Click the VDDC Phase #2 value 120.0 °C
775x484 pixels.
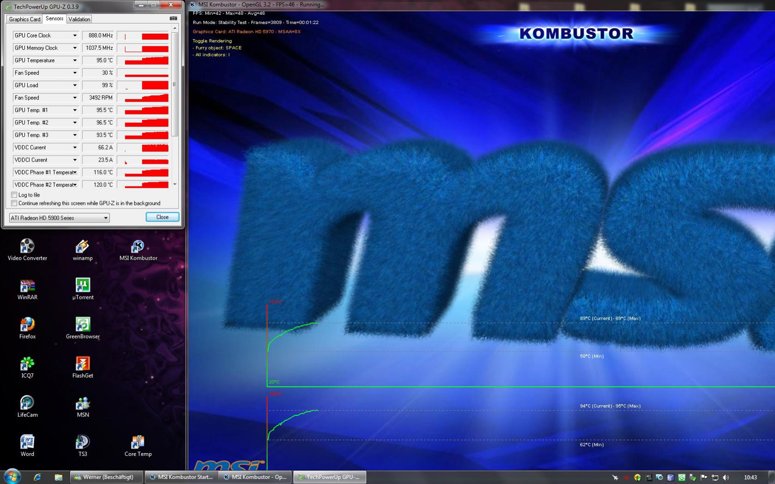[98, 185]
